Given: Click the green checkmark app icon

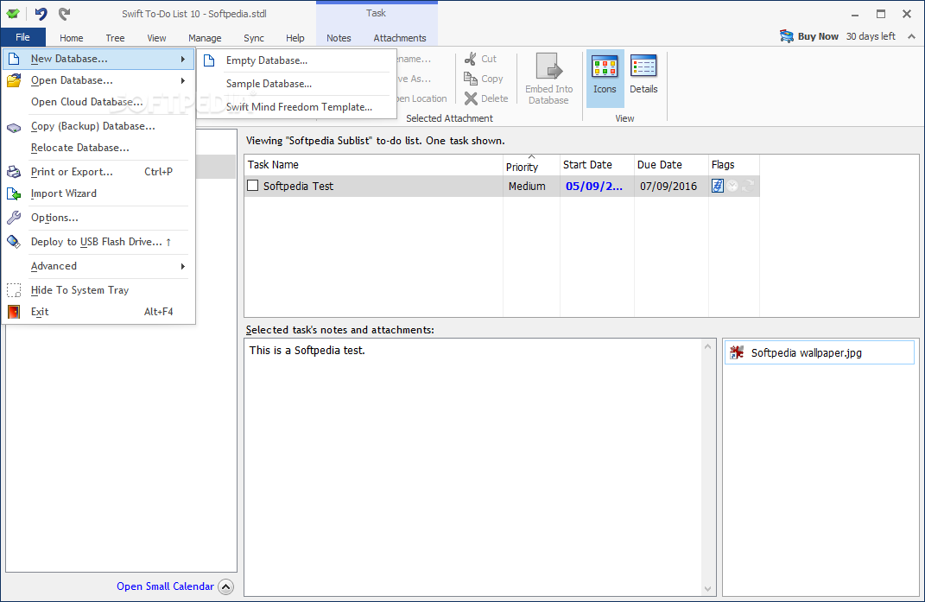Looking at the screenshot, I should (13, 14).
